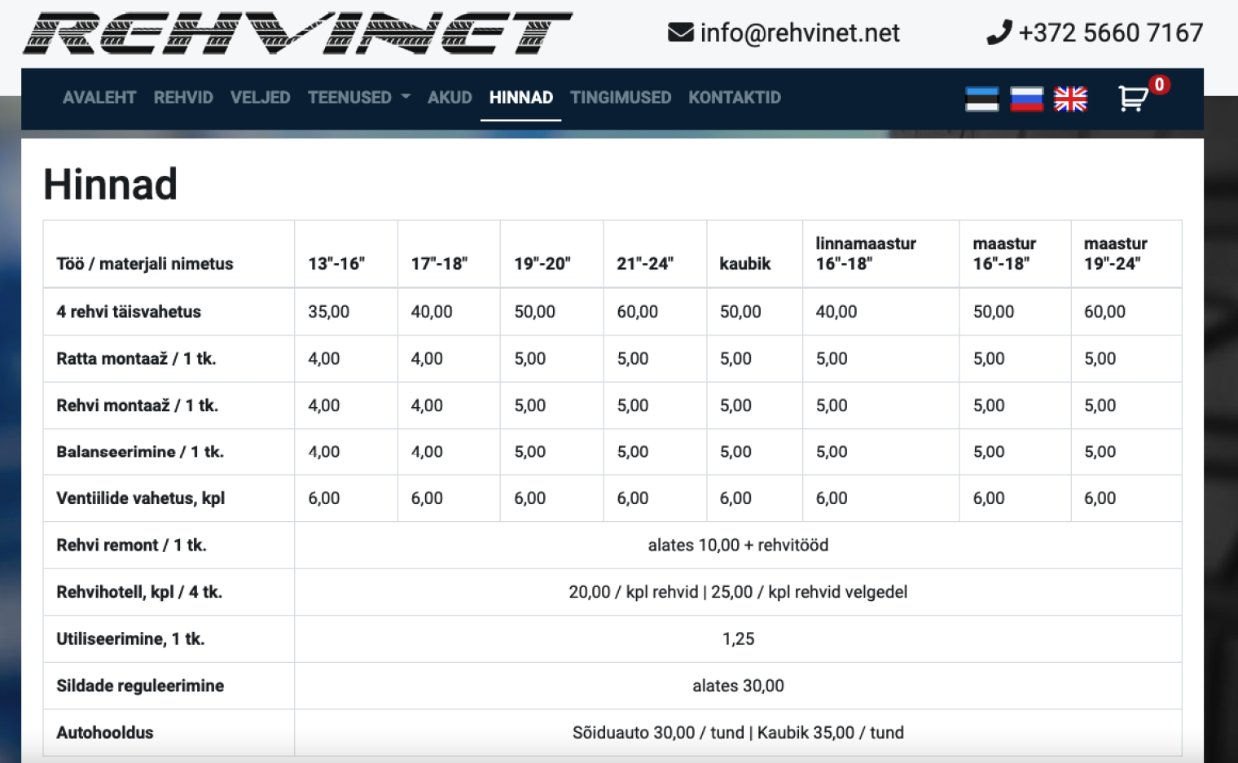
Task: Switch site language to Estonian flag
Action: 982,99
